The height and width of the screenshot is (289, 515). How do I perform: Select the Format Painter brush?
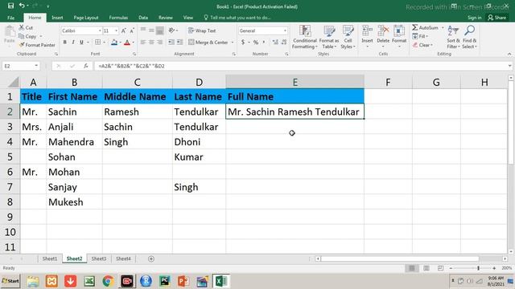click(37, 45)
